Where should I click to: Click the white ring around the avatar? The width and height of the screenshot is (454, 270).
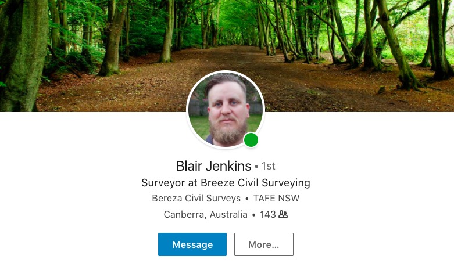click(x=226, y=71)
